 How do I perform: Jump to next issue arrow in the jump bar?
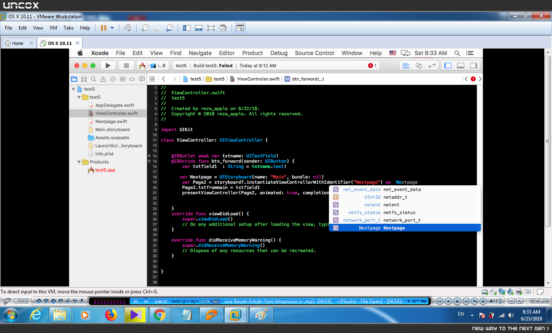(x=480, y=79)
